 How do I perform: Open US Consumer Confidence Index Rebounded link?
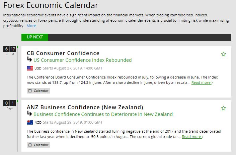(82, 60)
